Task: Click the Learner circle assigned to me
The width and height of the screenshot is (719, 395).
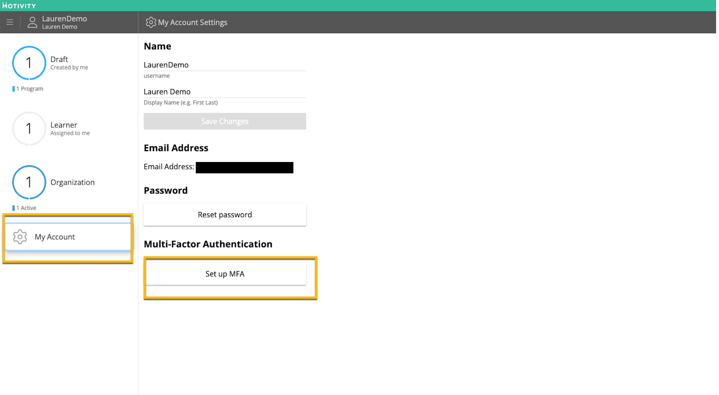Action: point(29,129)
